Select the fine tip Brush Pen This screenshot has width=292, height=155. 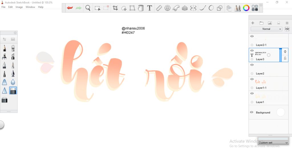tap(13, 65)
